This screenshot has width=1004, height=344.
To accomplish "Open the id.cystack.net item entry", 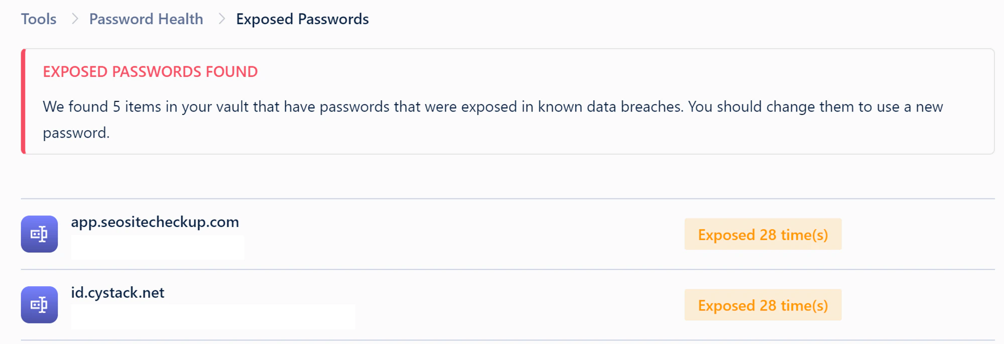I will pos(117,293).
